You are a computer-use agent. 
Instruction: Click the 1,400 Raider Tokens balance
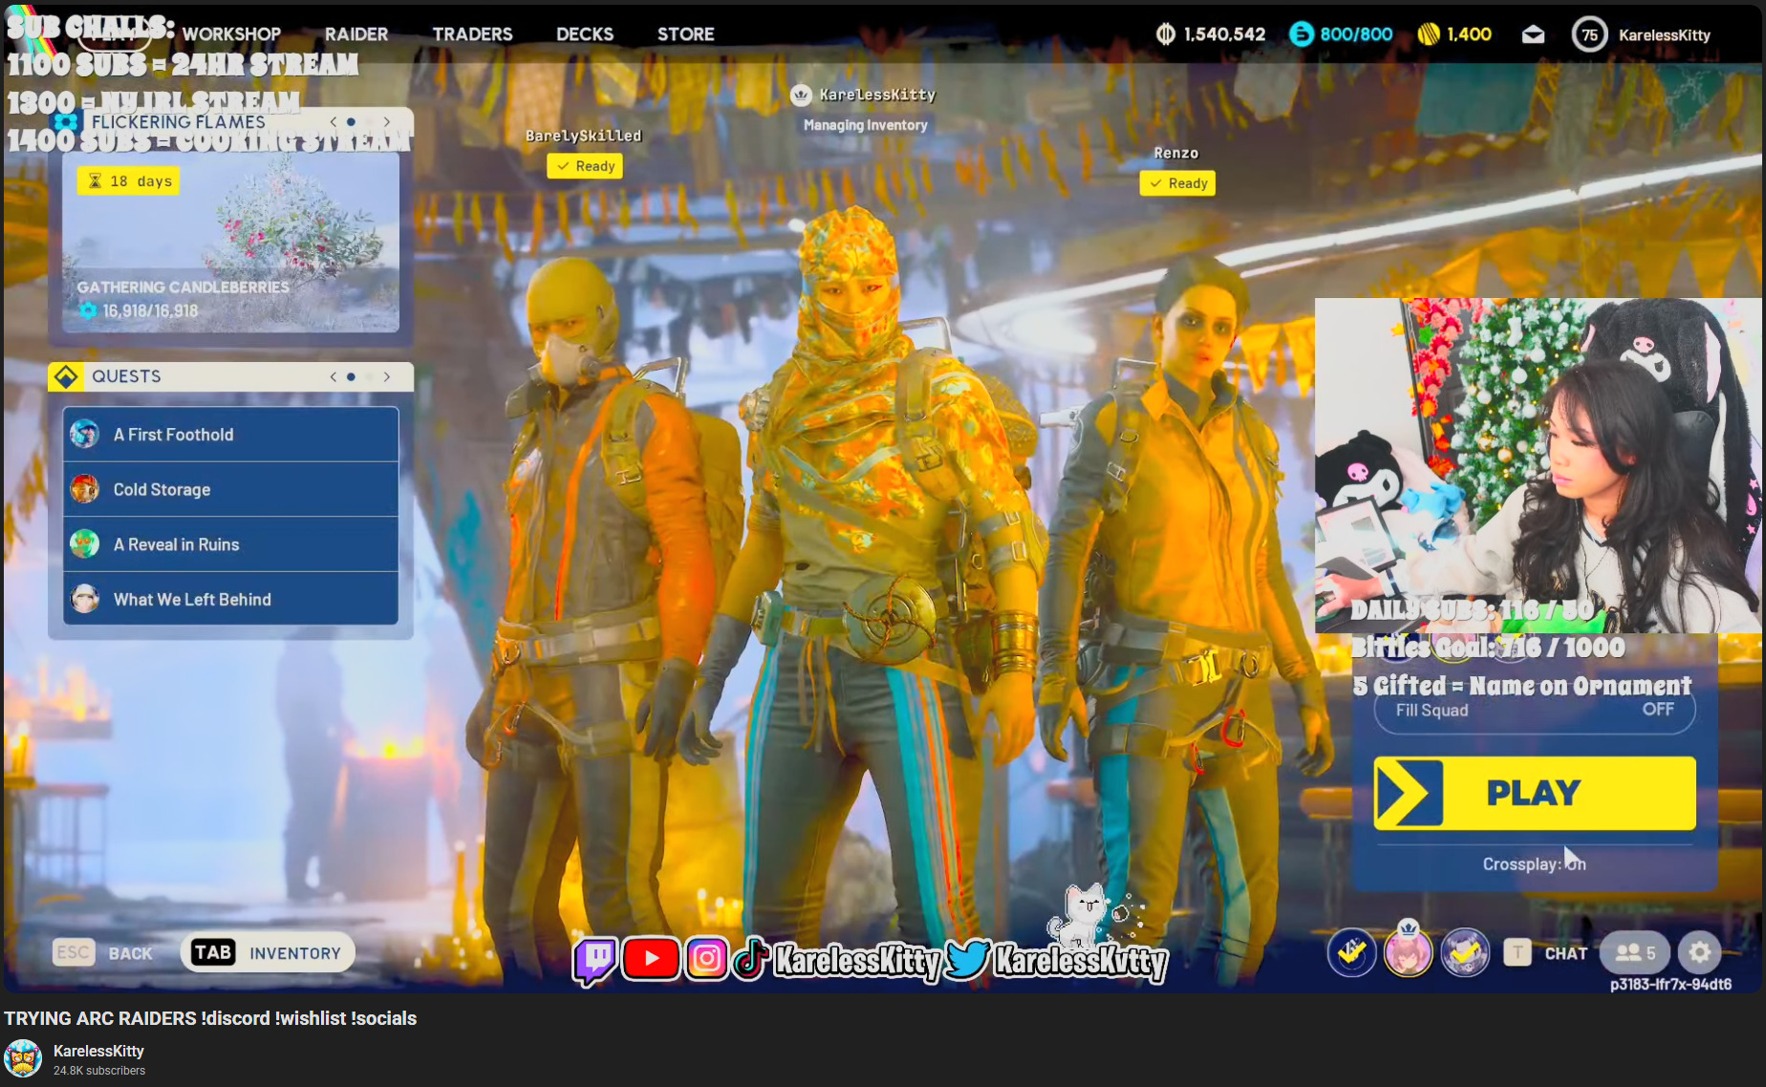tap(1469, 34)
